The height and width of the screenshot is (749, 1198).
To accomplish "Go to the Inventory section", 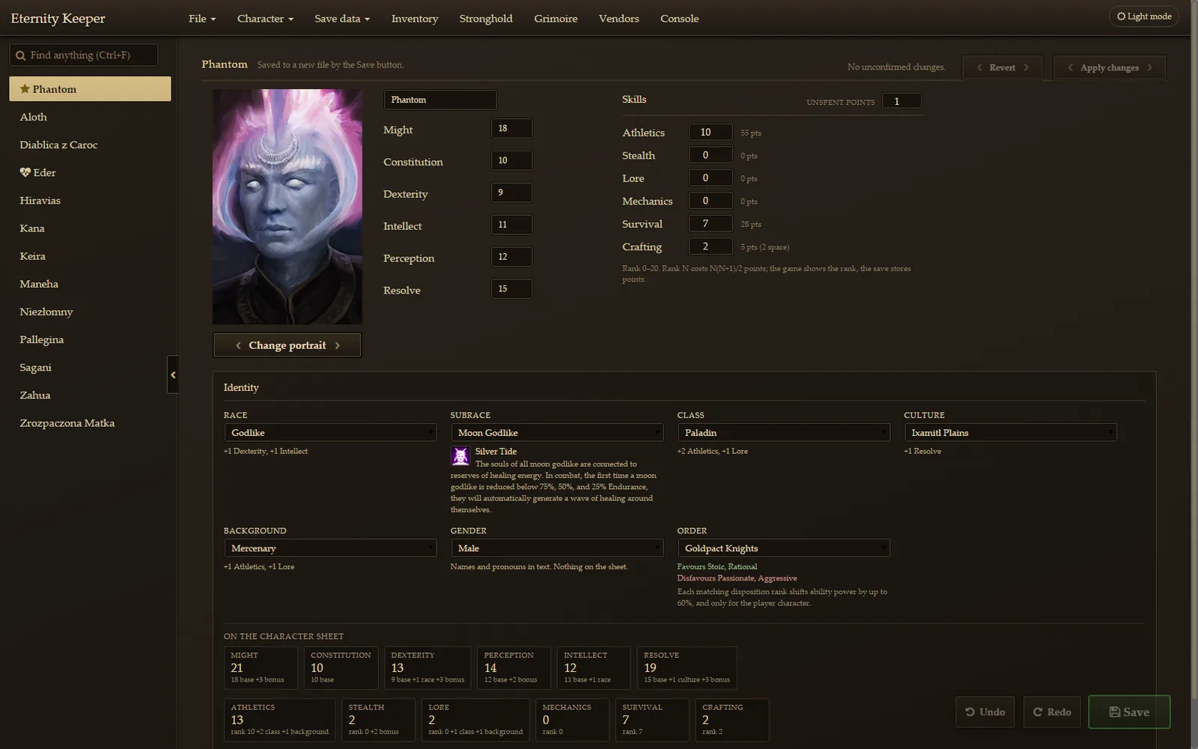I will [415, 19].
